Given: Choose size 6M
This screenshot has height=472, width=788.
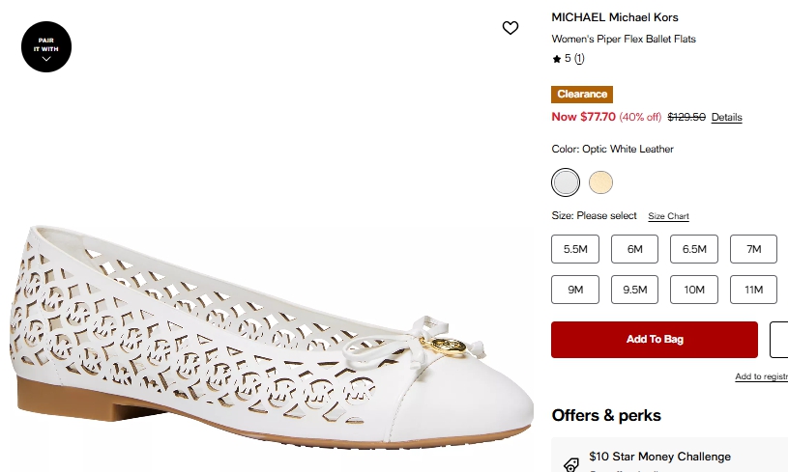Looking at the screenshot, I should pos(635,249).
